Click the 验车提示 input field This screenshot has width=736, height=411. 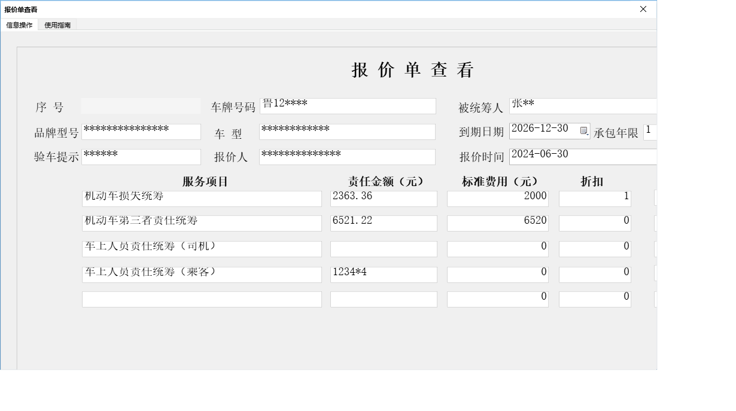pyautogui.click(x=141, y=157)
